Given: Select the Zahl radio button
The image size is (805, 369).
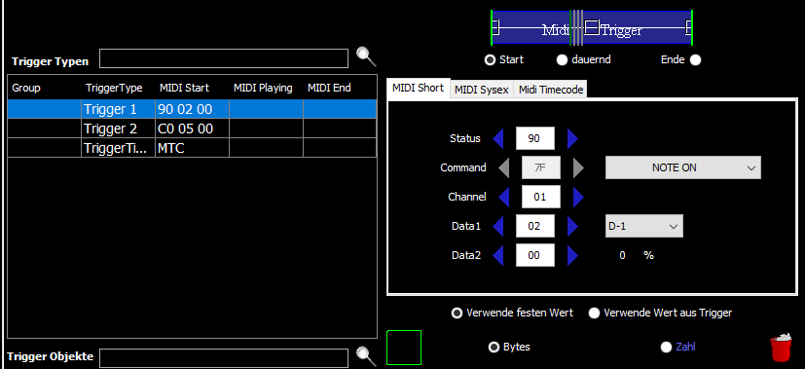Looking at the screenshot, I should (666, 348).
